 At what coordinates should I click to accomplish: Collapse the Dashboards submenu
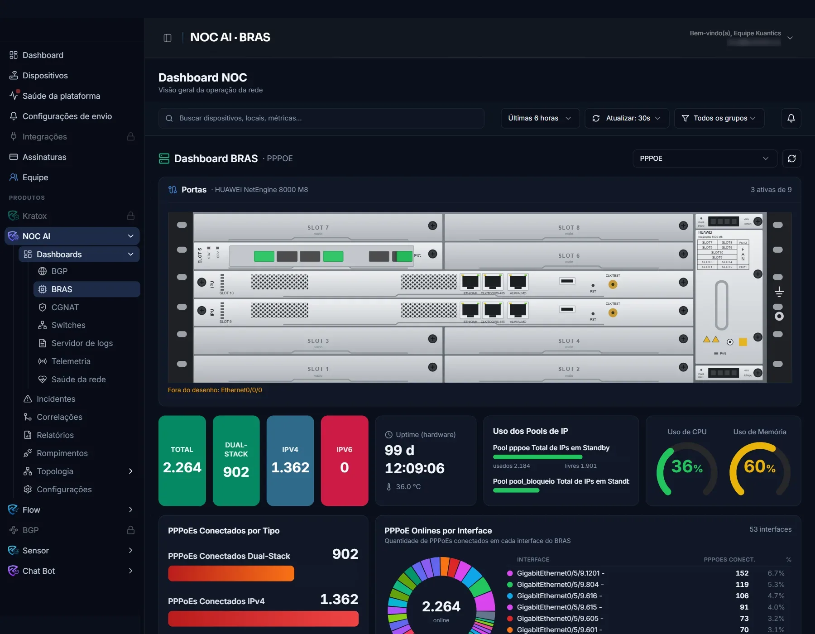[x=131, y=254]
